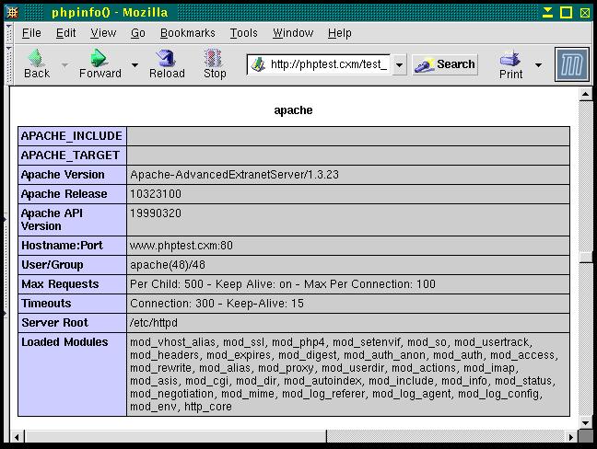Click the horizontal scrollbar right arrow

tap(570, 437)
